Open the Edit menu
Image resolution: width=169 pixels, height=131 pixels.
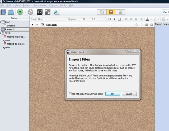9,6
